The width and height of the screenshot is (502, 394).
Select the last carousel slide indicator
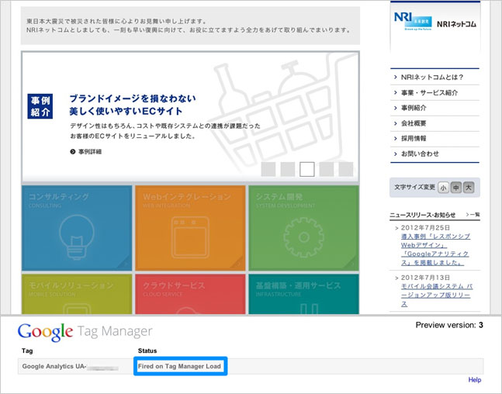(345, 169)
